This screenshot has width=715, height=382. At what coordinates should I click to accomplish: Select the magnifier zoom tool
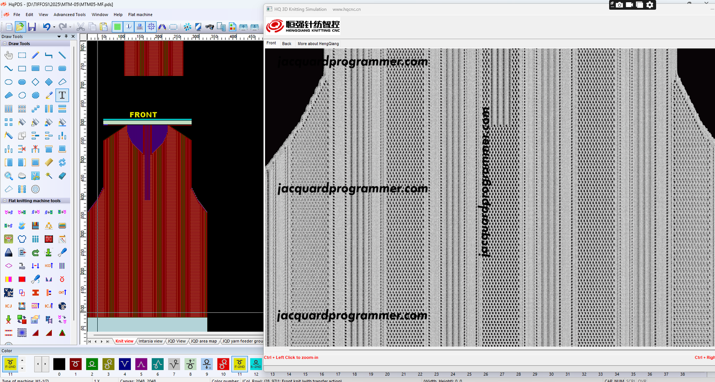pos(8,176)
